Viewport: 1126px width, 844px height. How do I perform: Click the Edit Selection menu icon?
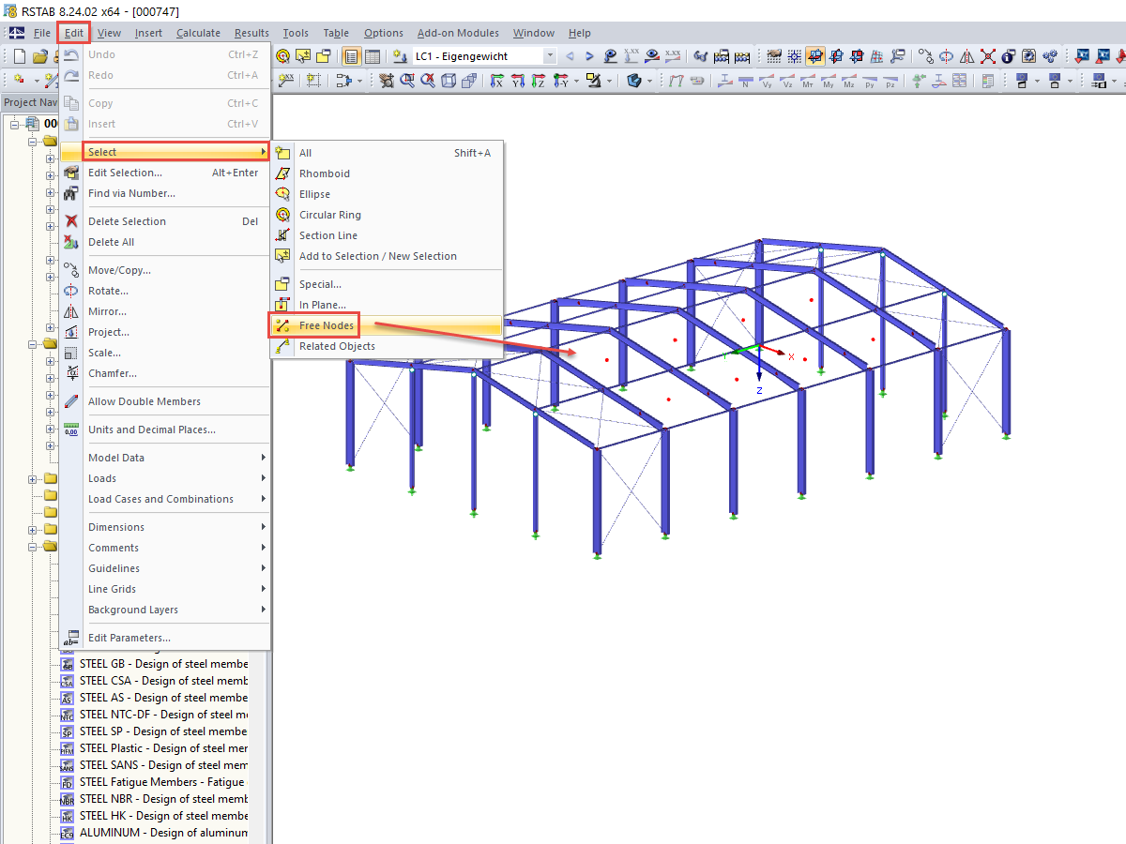[71, 173]
